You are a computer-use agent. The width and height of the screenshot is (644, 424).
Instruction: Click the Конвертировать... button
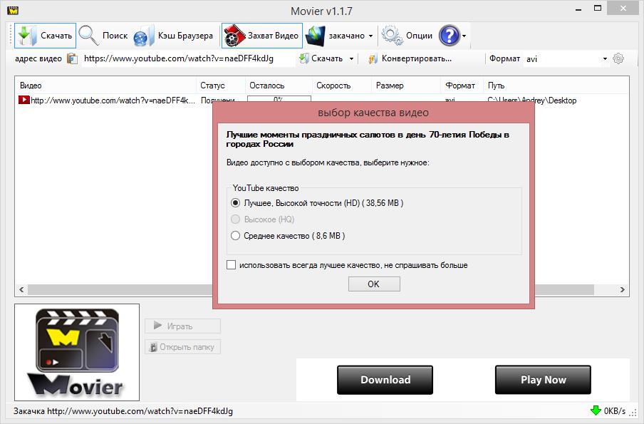pos(410,58)
